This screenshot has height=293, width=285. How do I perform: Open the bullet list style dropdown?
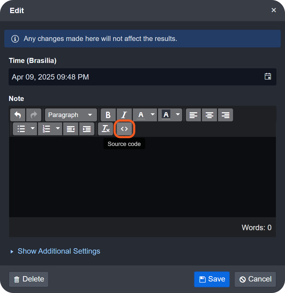coord(32,129)
